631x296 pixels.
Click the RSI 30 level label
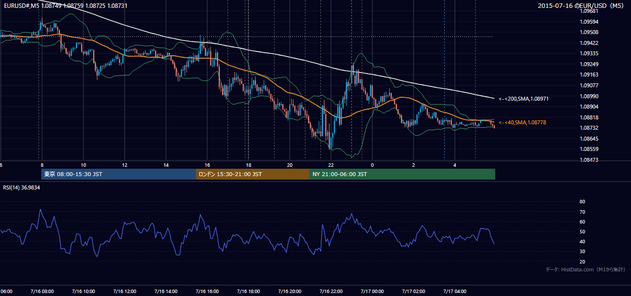tap(582, 252)
